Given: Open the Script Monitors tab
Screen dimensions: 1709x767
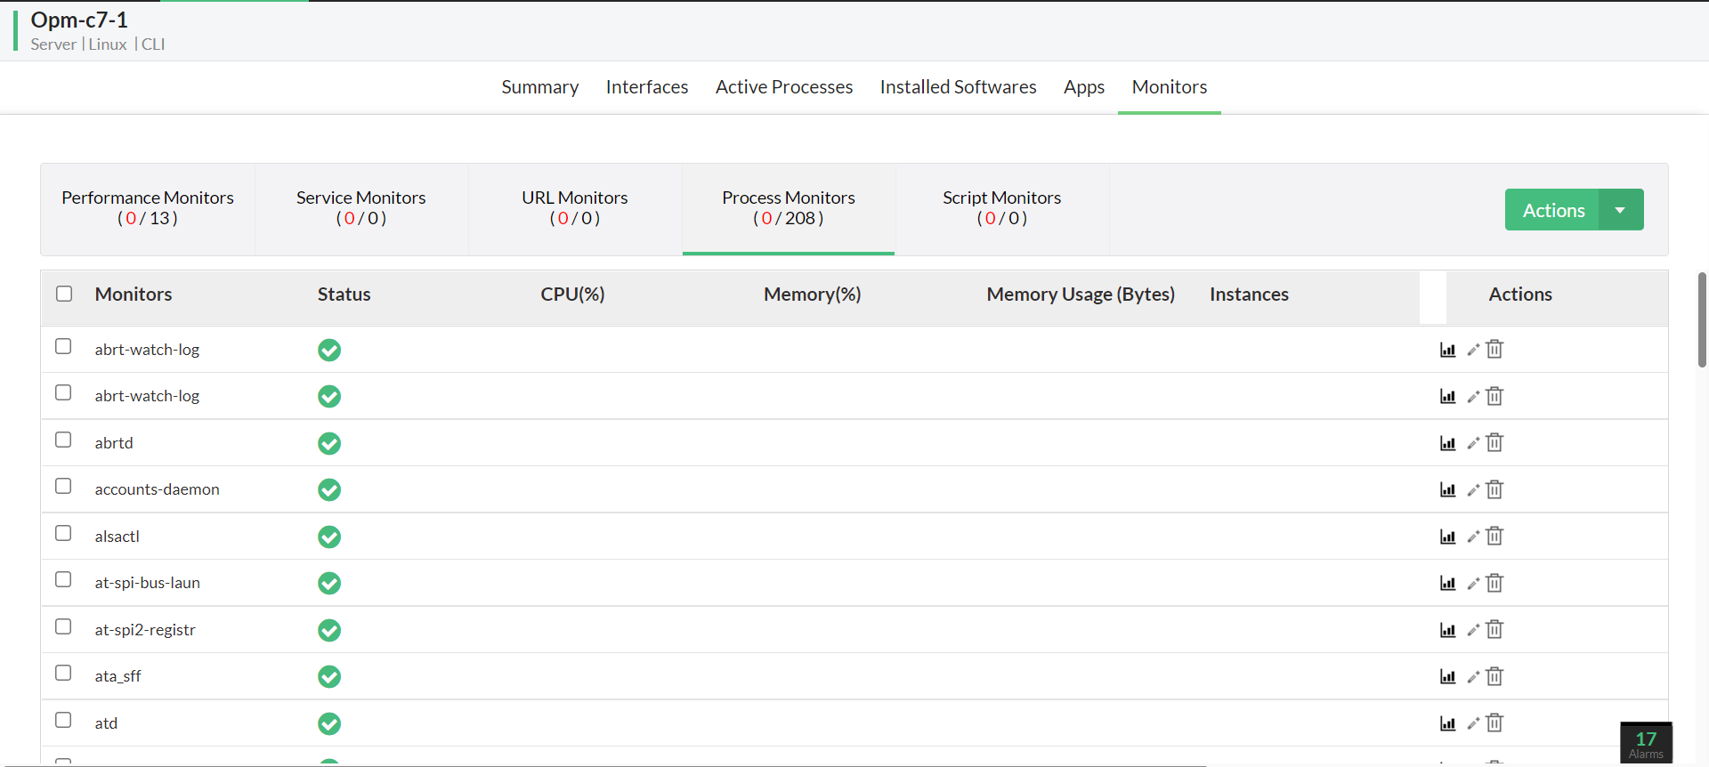Looking at the screenshot, I should point(1001,207).
